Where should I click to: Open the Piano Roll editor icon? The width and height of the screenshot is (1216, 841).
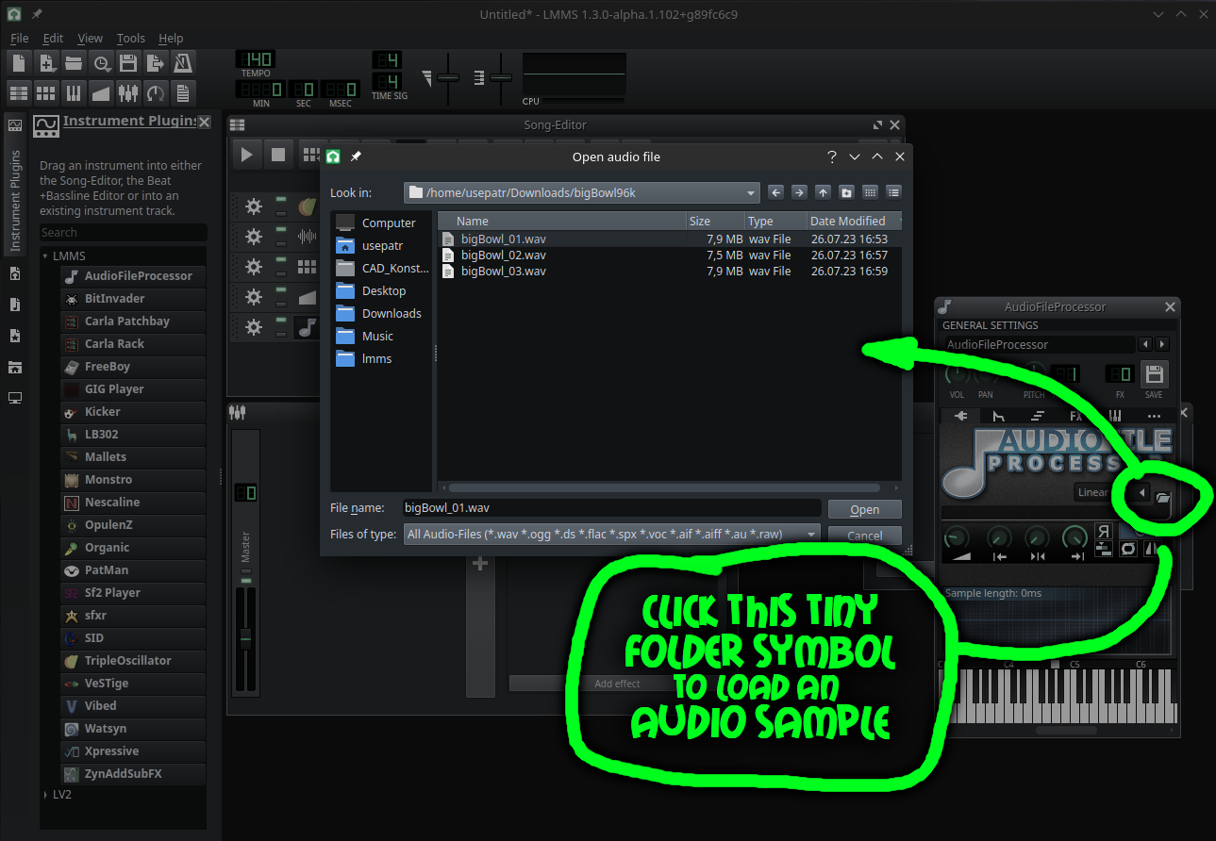(72, 91)
